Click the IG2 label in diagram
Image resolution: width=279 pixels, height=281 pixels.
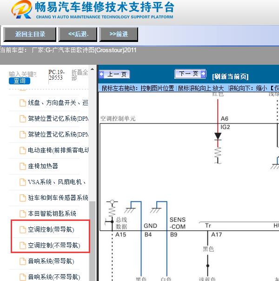225,127
